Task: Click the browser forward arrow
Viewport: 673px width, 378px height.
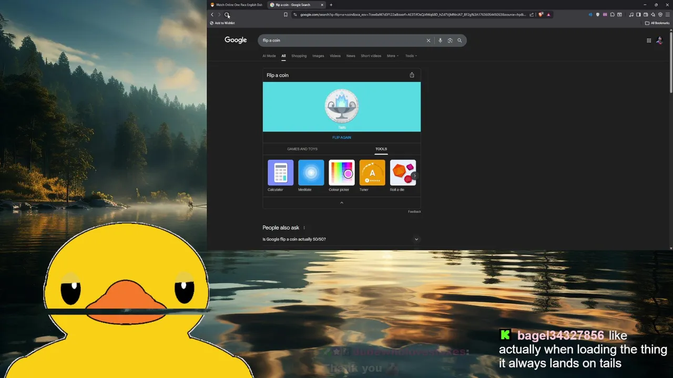Action: tap(219, 15)
